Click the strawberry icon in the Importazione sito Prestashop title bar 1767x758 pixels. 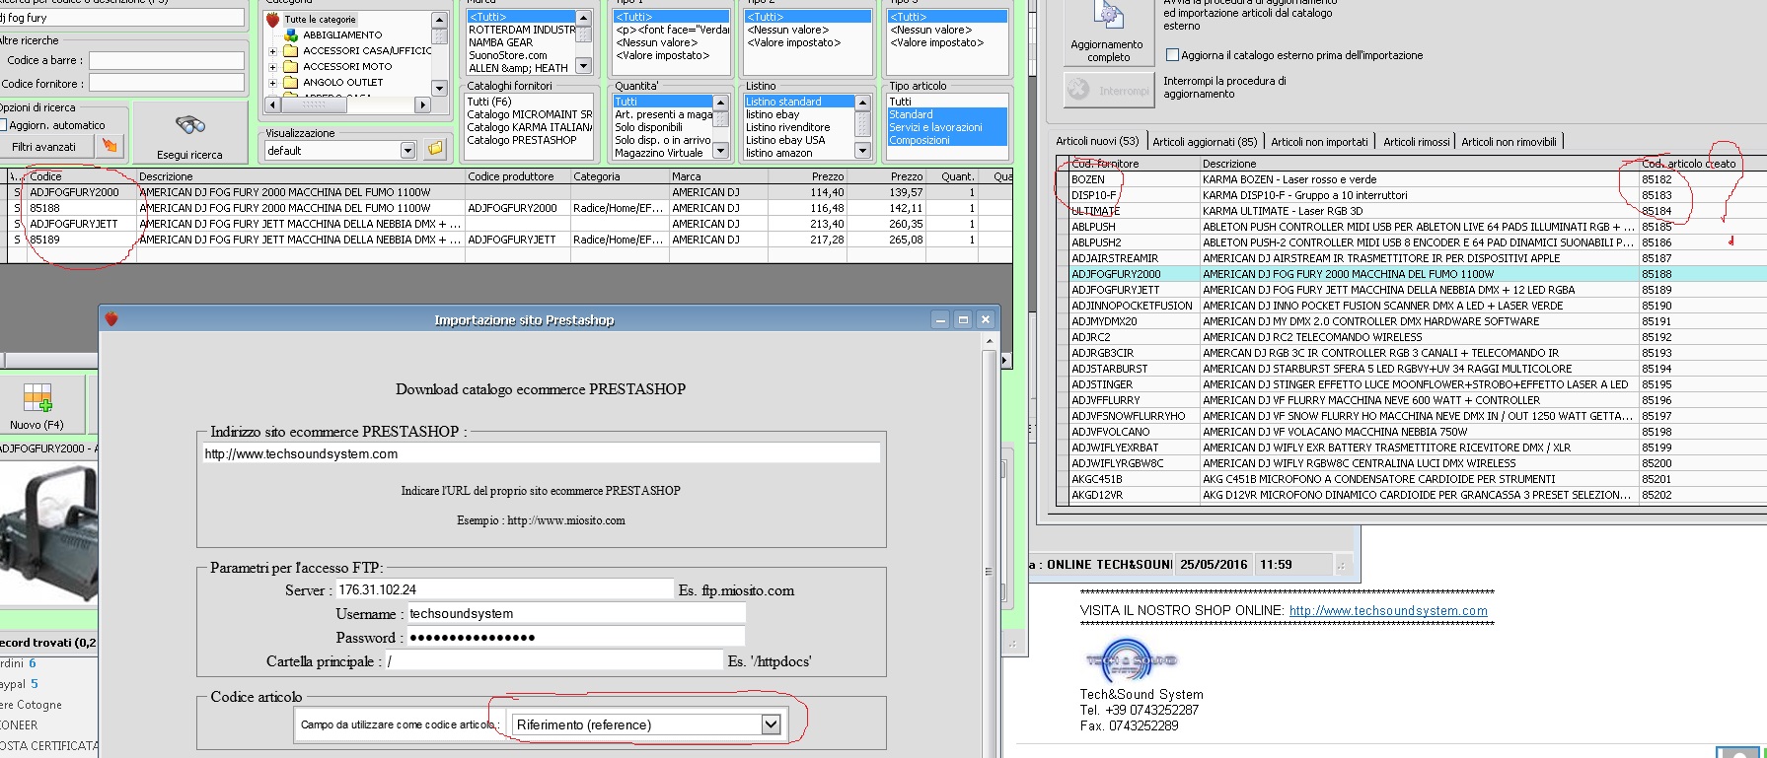point(111,319)
